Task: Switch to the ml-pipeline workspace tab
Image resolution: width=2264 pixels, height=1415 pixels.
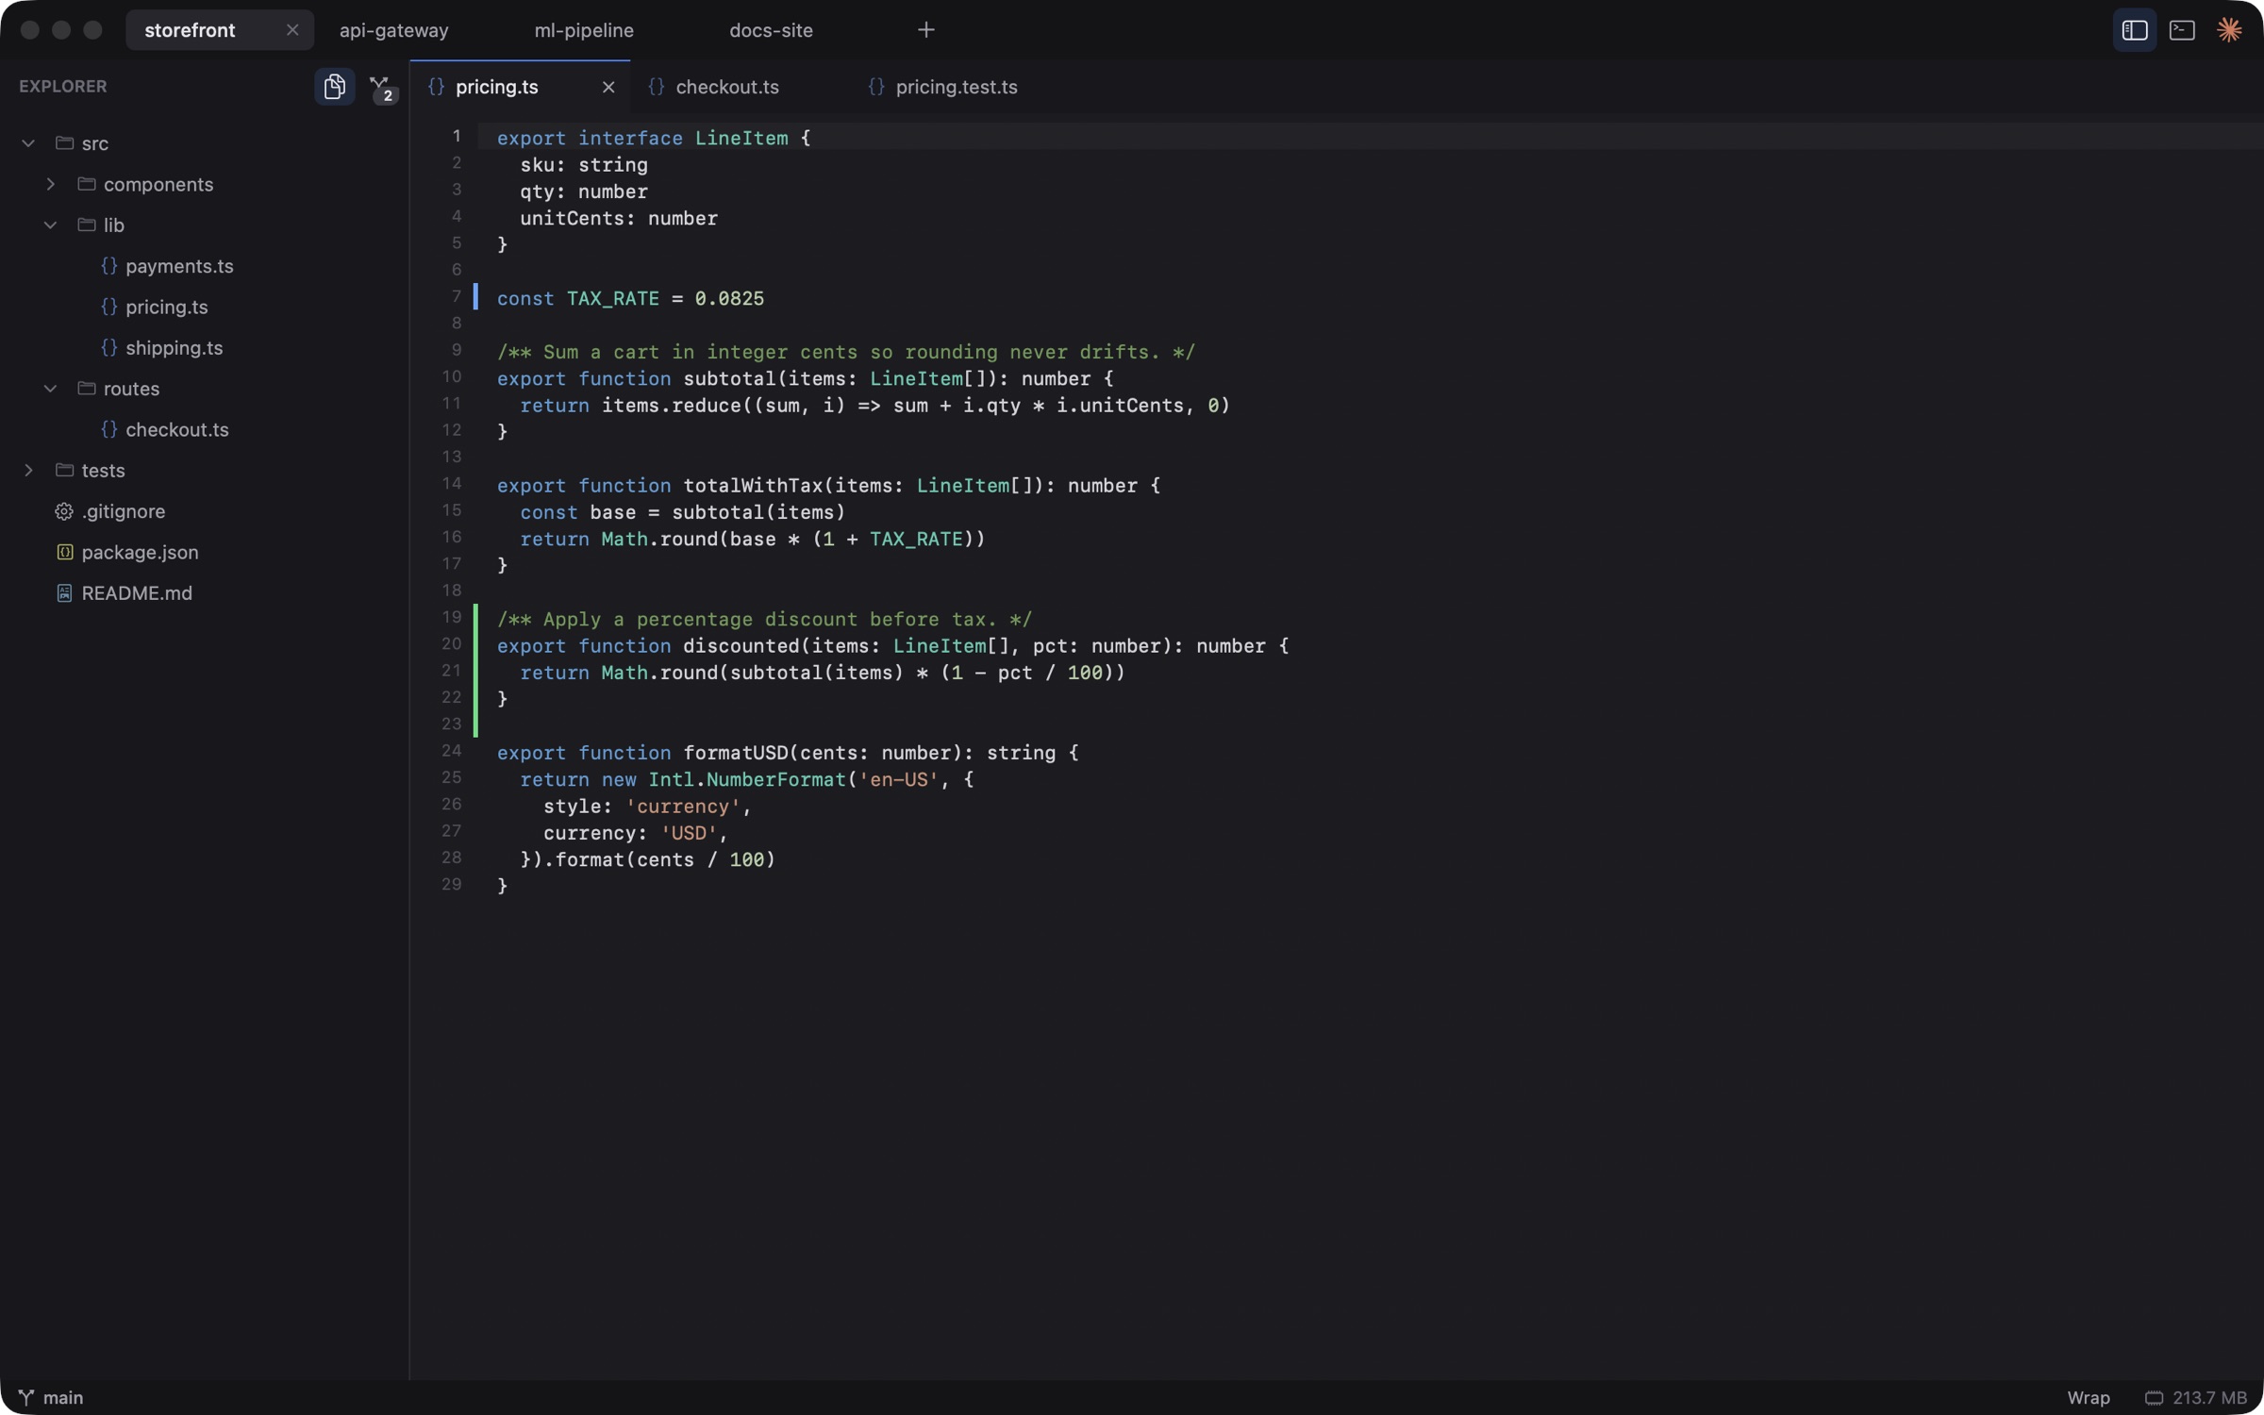Action: coord(584,30)
